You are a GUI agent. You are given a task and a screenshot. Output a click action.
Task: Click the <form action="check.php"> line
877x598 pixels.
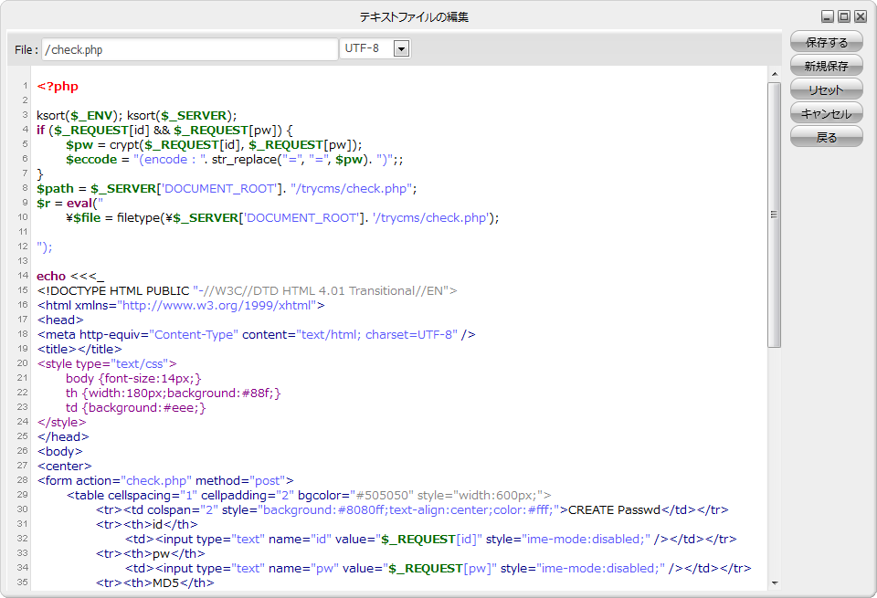[x=164, y=480]
